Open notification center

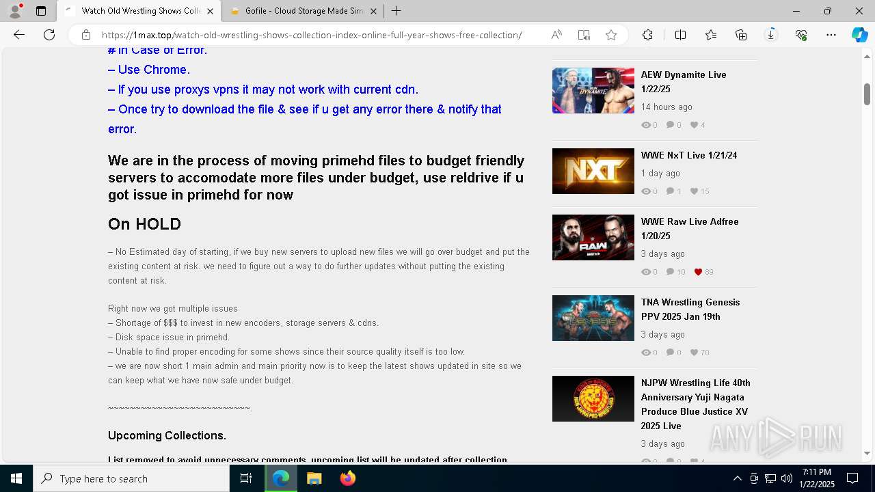click(852, 478)
